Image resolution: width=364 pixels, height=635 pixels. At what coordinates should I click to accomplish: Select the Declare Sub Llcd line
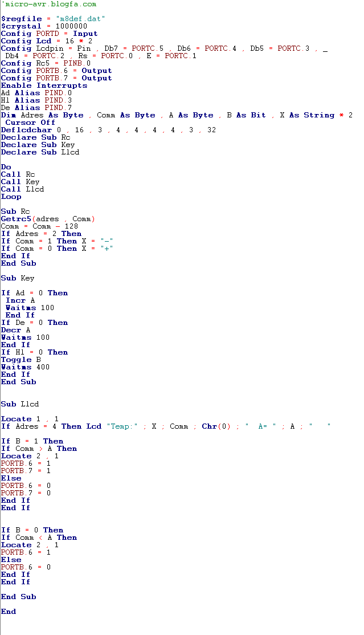click(40, 152)
